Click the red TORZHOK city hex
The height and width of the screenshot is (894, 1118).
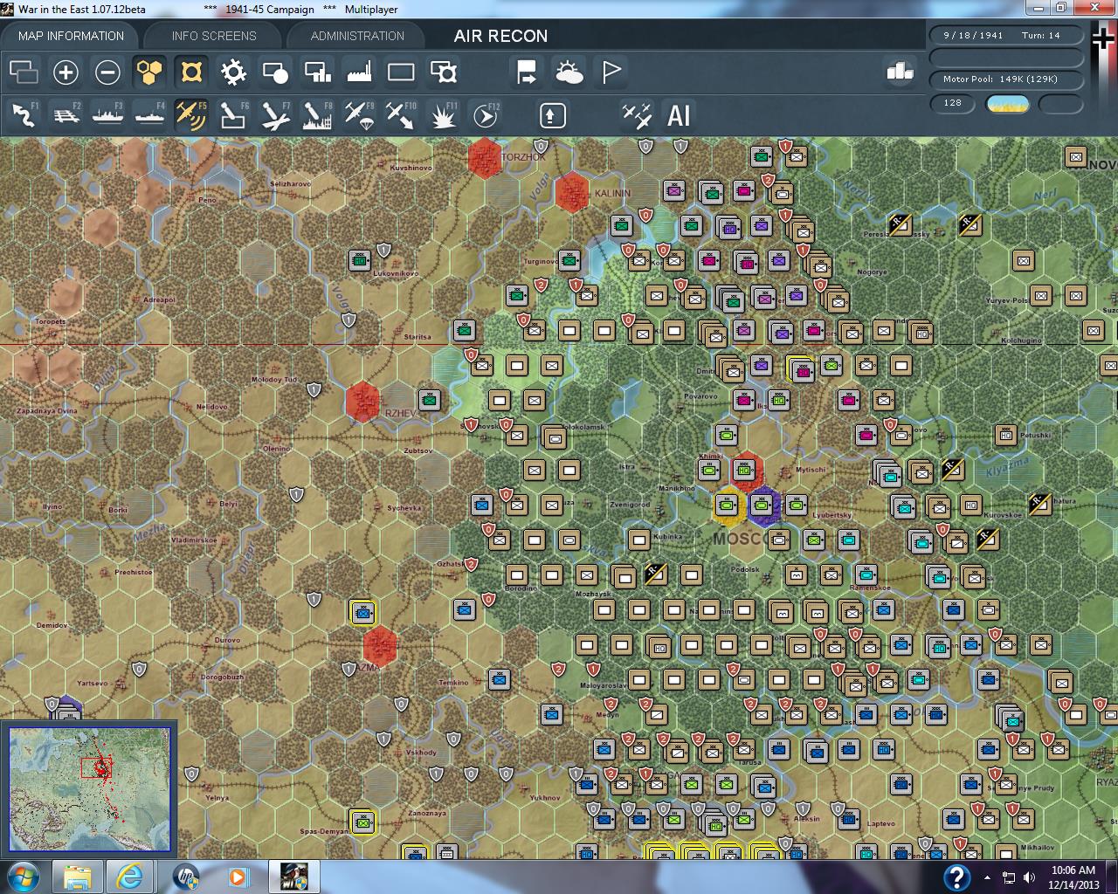(x=483, y=158)
